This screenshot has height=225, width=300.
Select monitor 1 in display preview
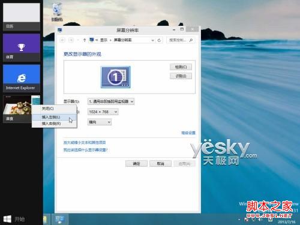115,77
